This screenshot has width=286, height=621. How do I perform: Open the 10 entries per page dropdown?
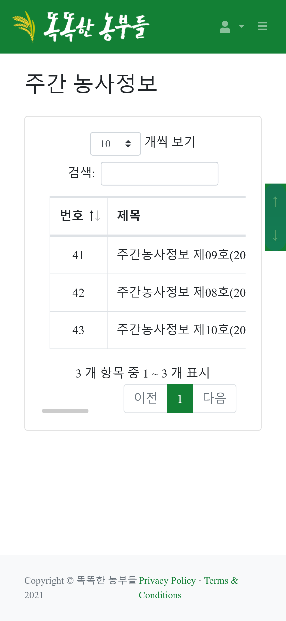coord(115,144)
